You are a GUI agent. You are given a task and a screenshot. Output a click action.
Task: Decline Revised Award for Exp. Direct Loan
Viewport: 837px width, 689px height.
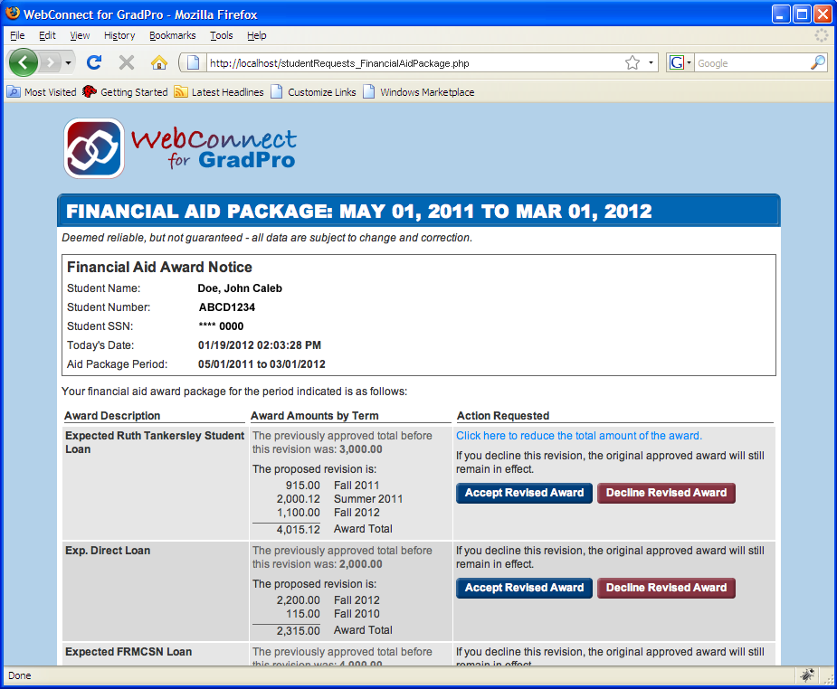click(666, 588)
